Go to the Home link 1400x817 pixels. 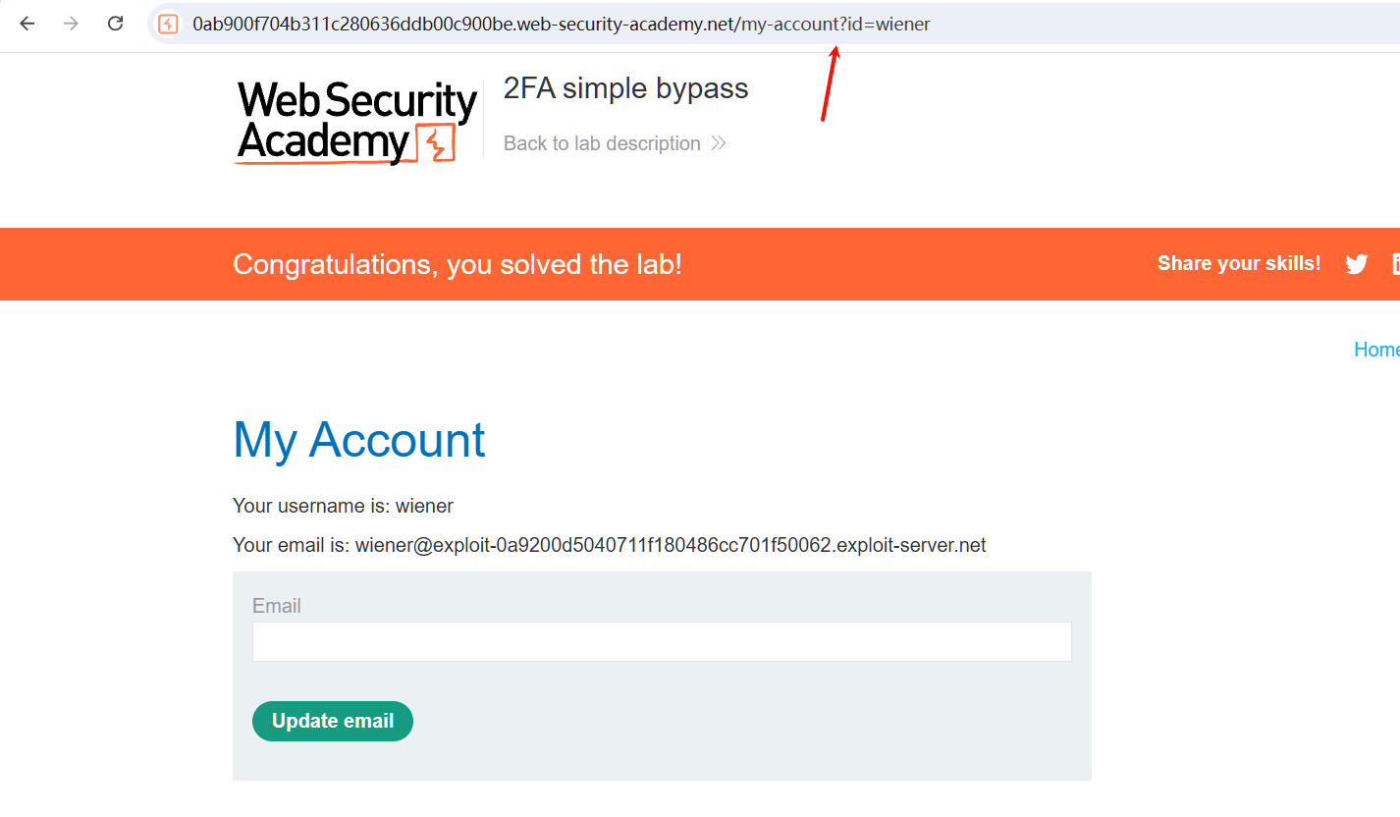pyautogui.click(x=1375, y=350)
